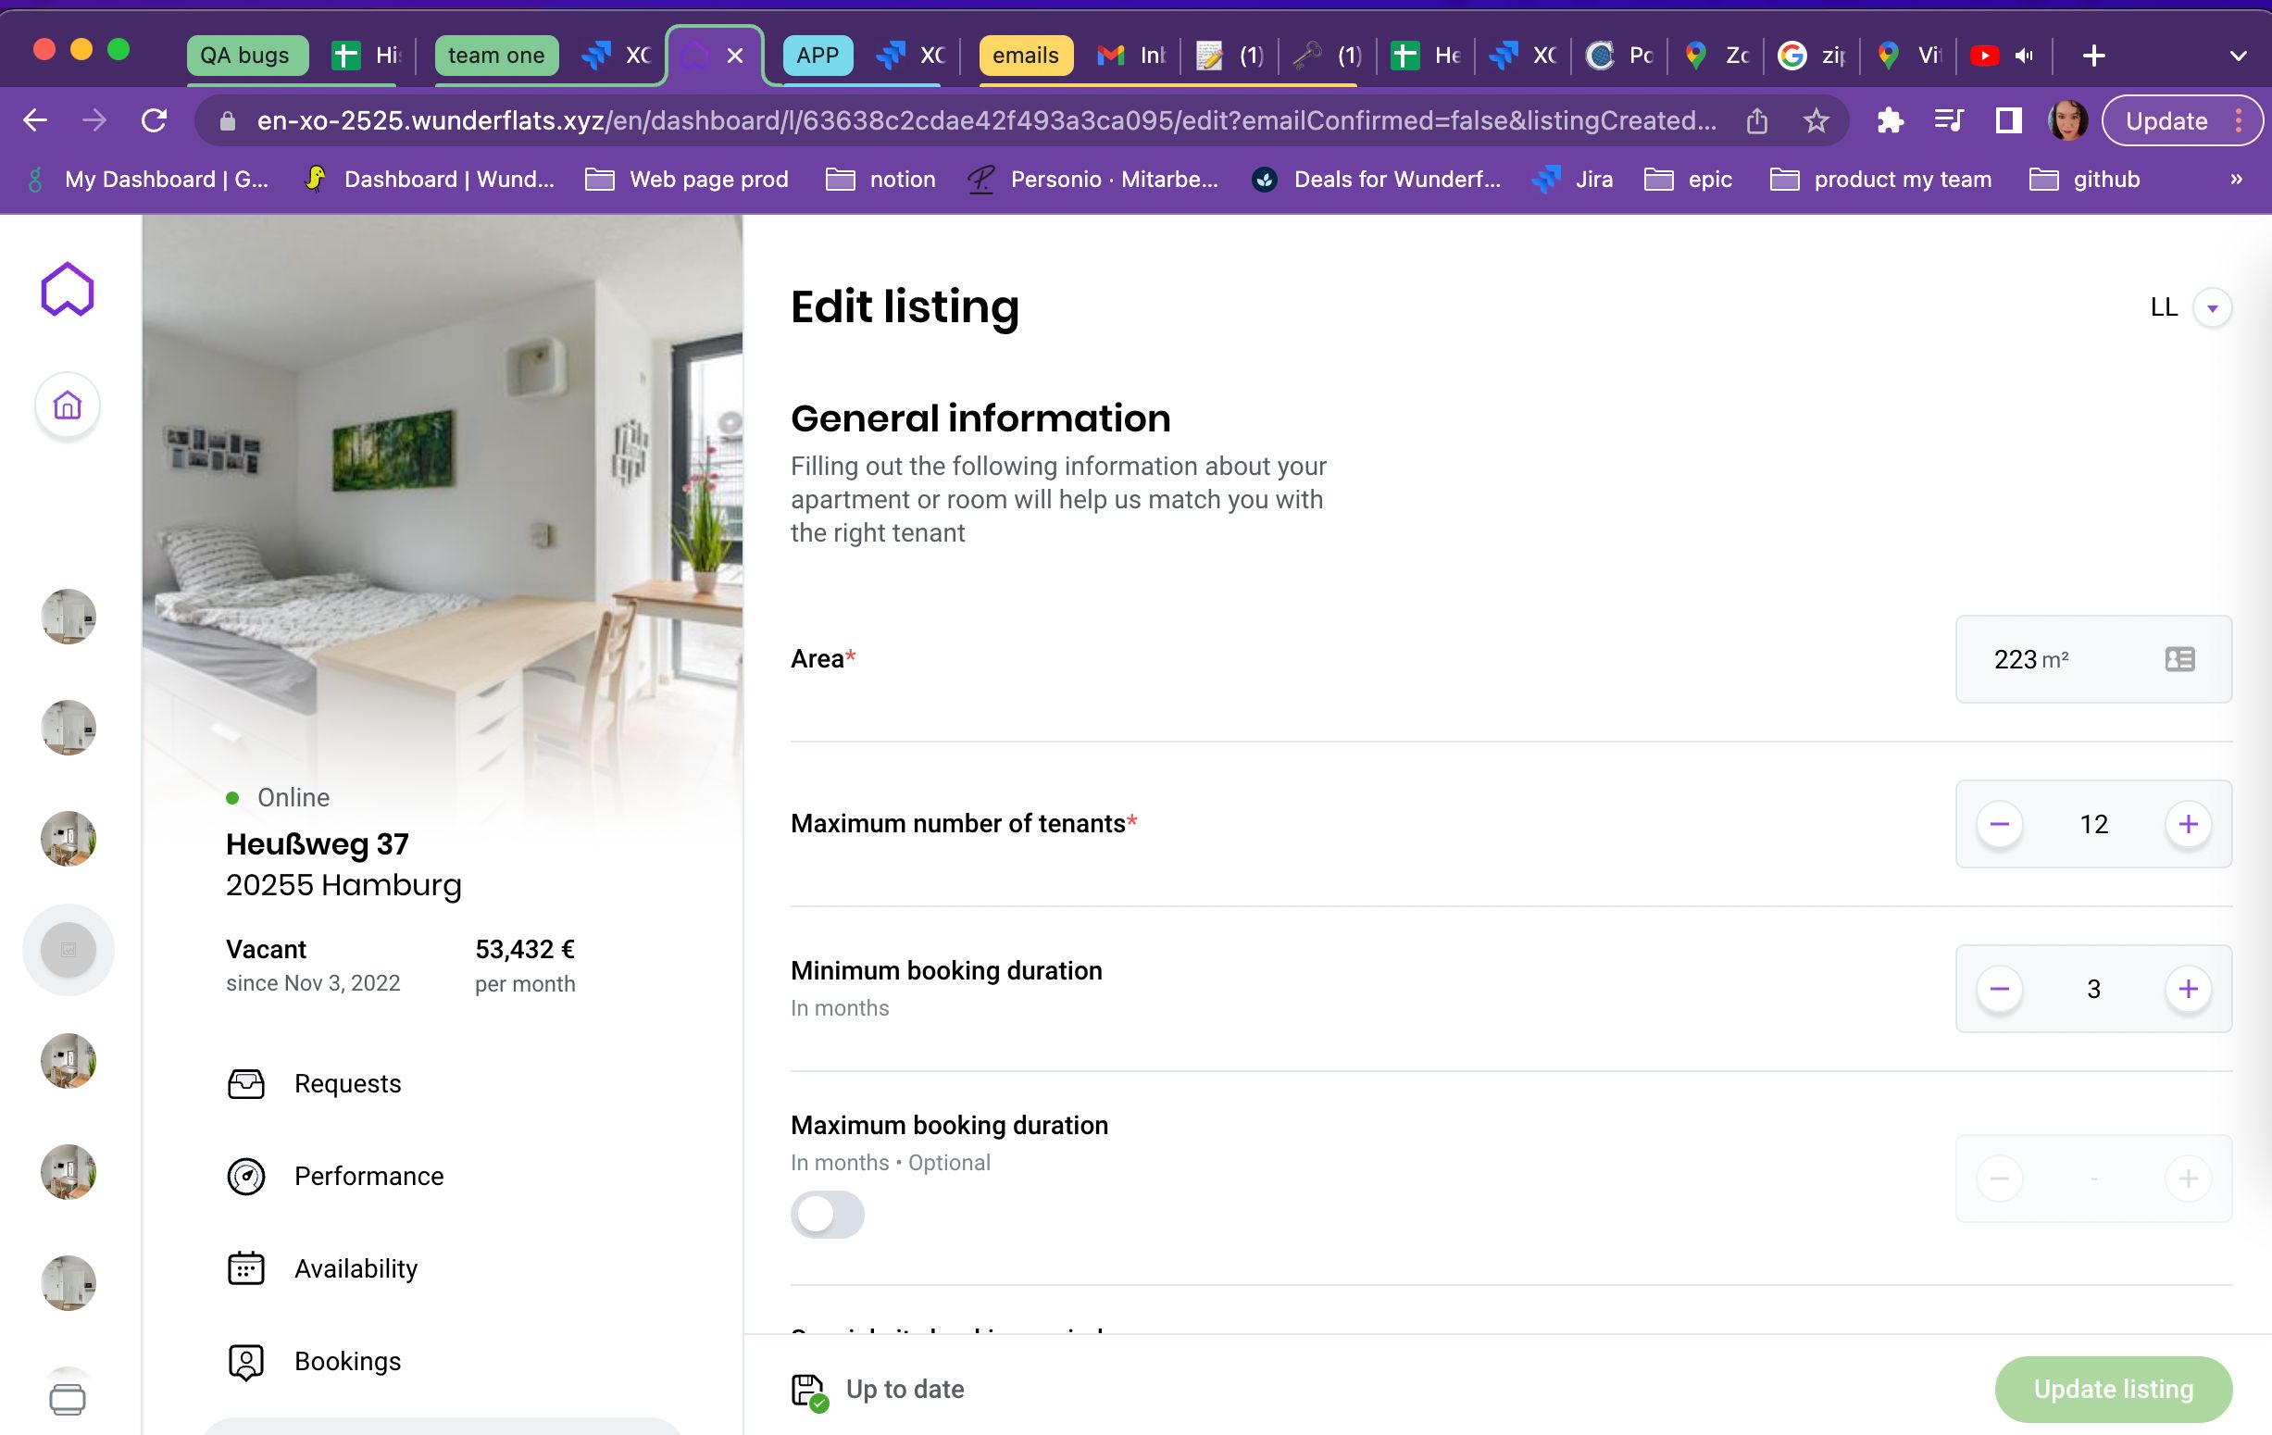Open the home dashboard icon in sidebar
The image size is (2272, 1435).
(x=67, y=406)
